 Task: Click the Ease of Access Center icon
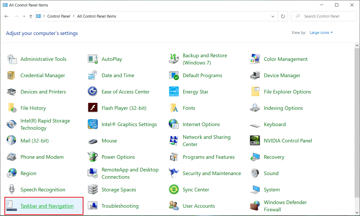(x=93, y=92)
